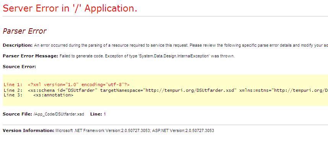Click Line 2 xs:schema source line

pyautogui.click(x=166, y=90)
